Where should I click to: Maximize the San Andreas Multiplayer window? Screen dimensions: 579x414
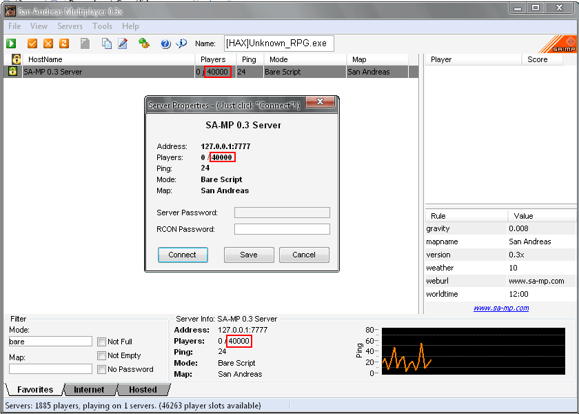(x=536, y=8)
